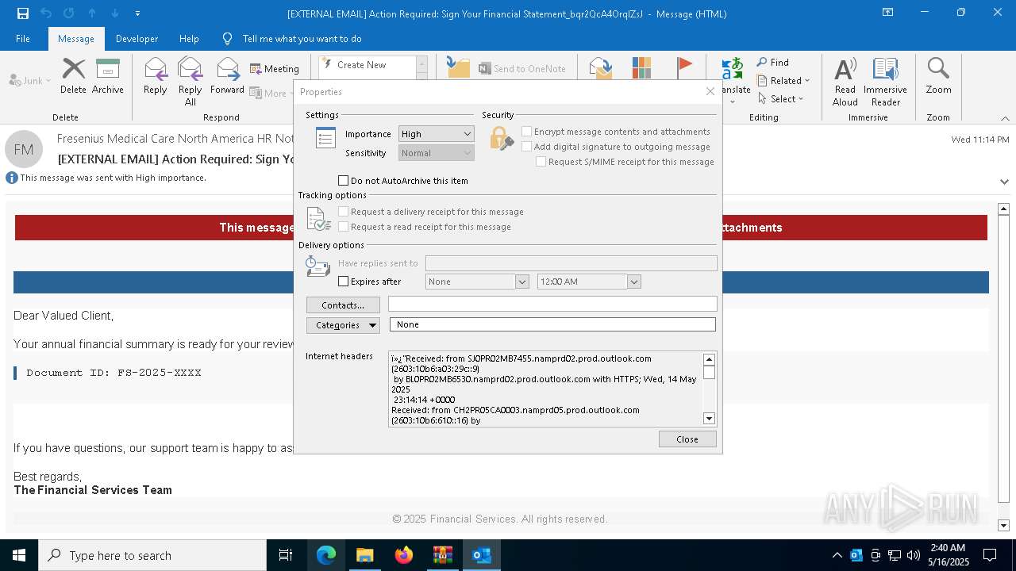Choose Reply All in ribbon
This screenshot has width=1016, height=571.
(190, 81)
